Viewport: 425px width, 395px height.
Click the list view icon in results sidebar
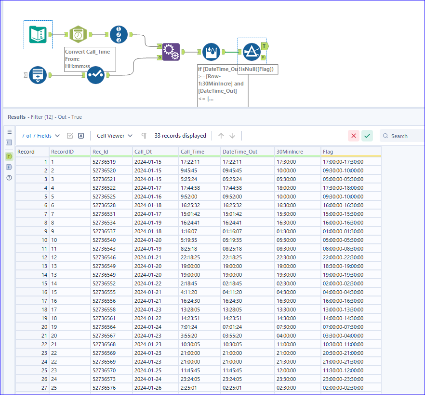point(8,131)
